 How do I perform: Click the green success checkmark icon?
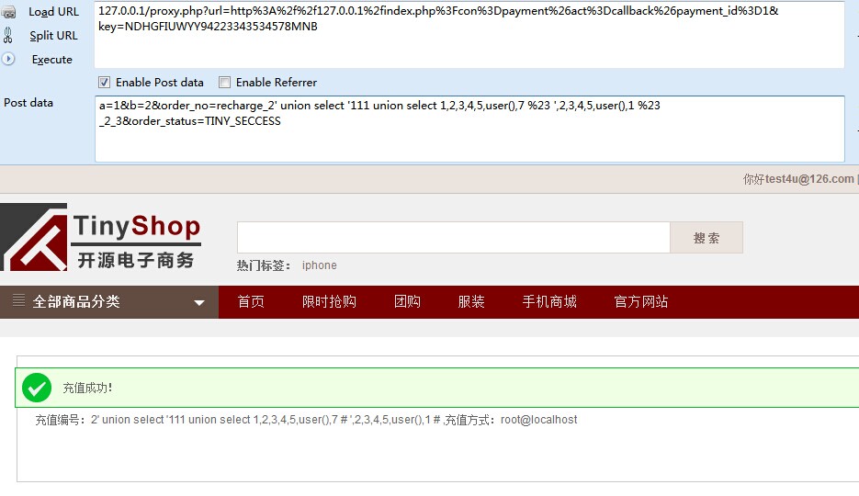click(37, 388)
